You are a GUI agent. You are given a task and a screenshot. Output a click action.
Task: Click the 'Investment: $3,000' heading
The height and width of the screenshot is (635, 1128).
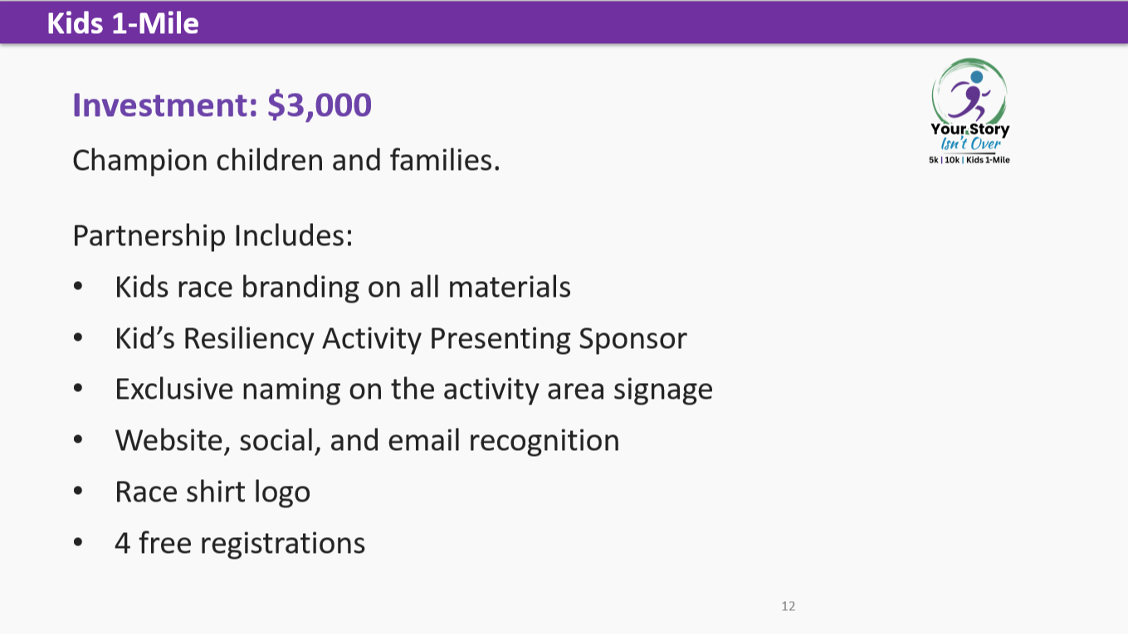(222, 106)
